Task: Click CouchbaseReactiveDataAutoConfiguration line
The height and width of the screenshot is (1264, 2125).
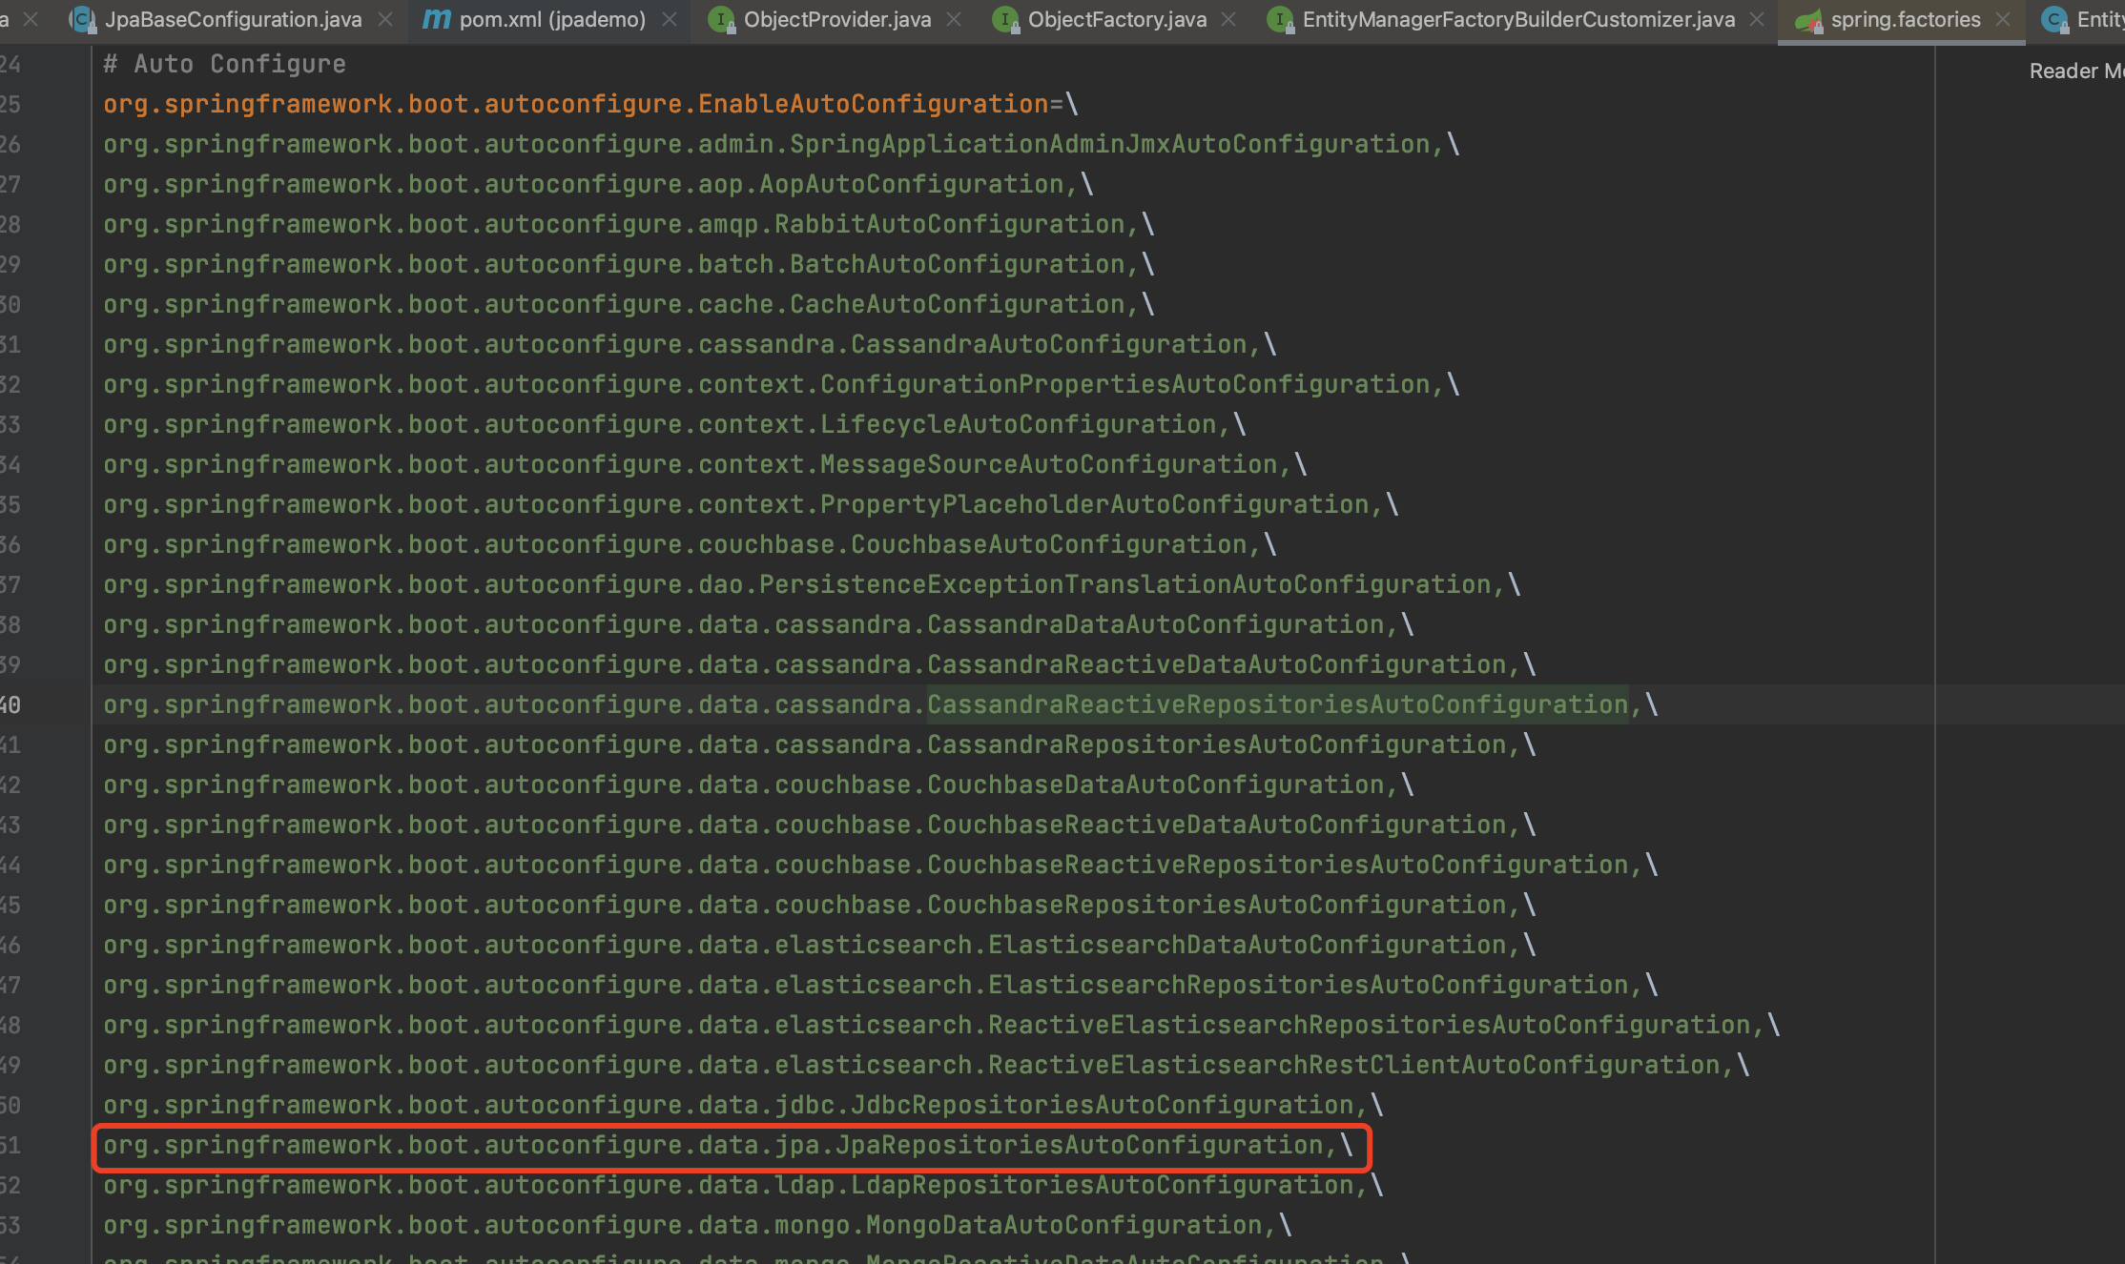Action: pyautogui.click(x=819, y=825)
